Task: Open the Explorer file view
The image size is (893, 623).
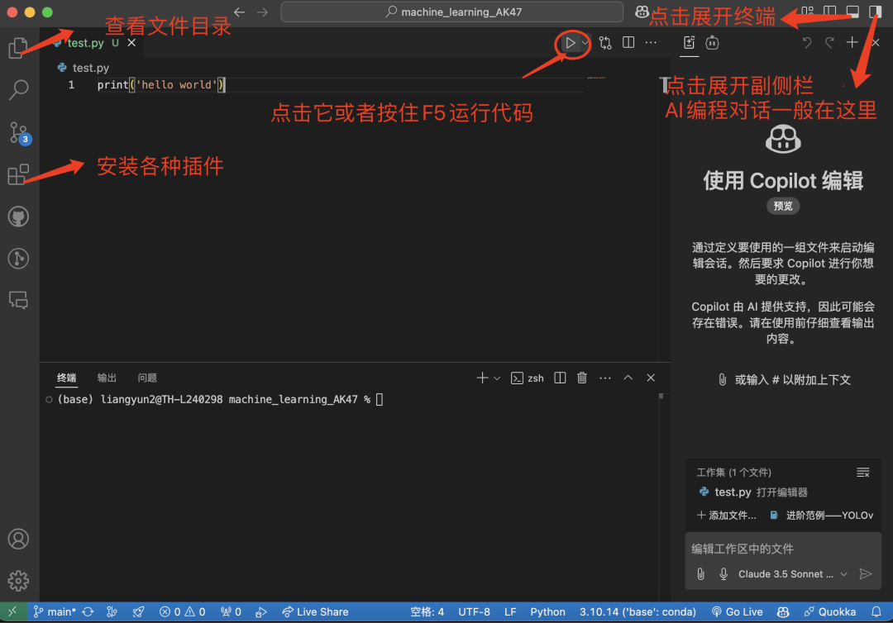Action: pos(18,48)
